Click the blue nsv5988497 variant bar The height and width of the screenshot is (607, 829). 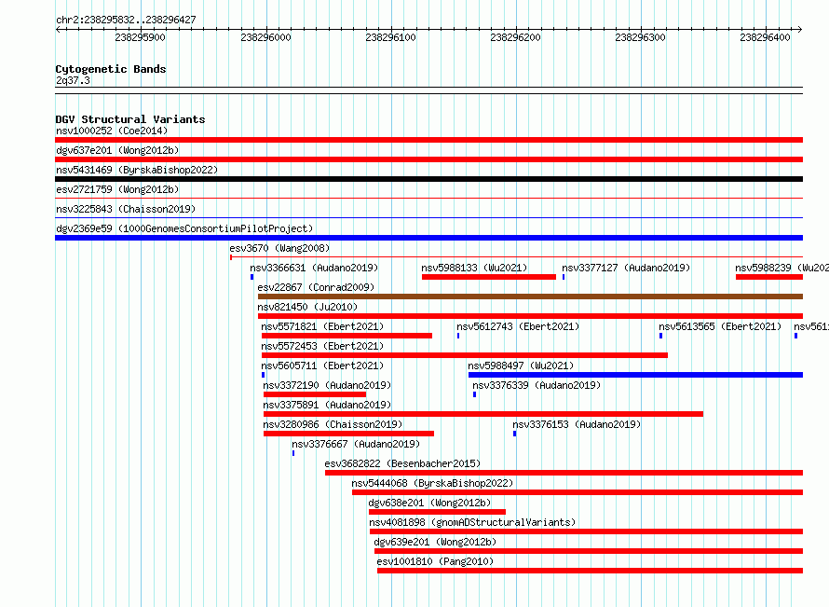(x=635, y=375)
